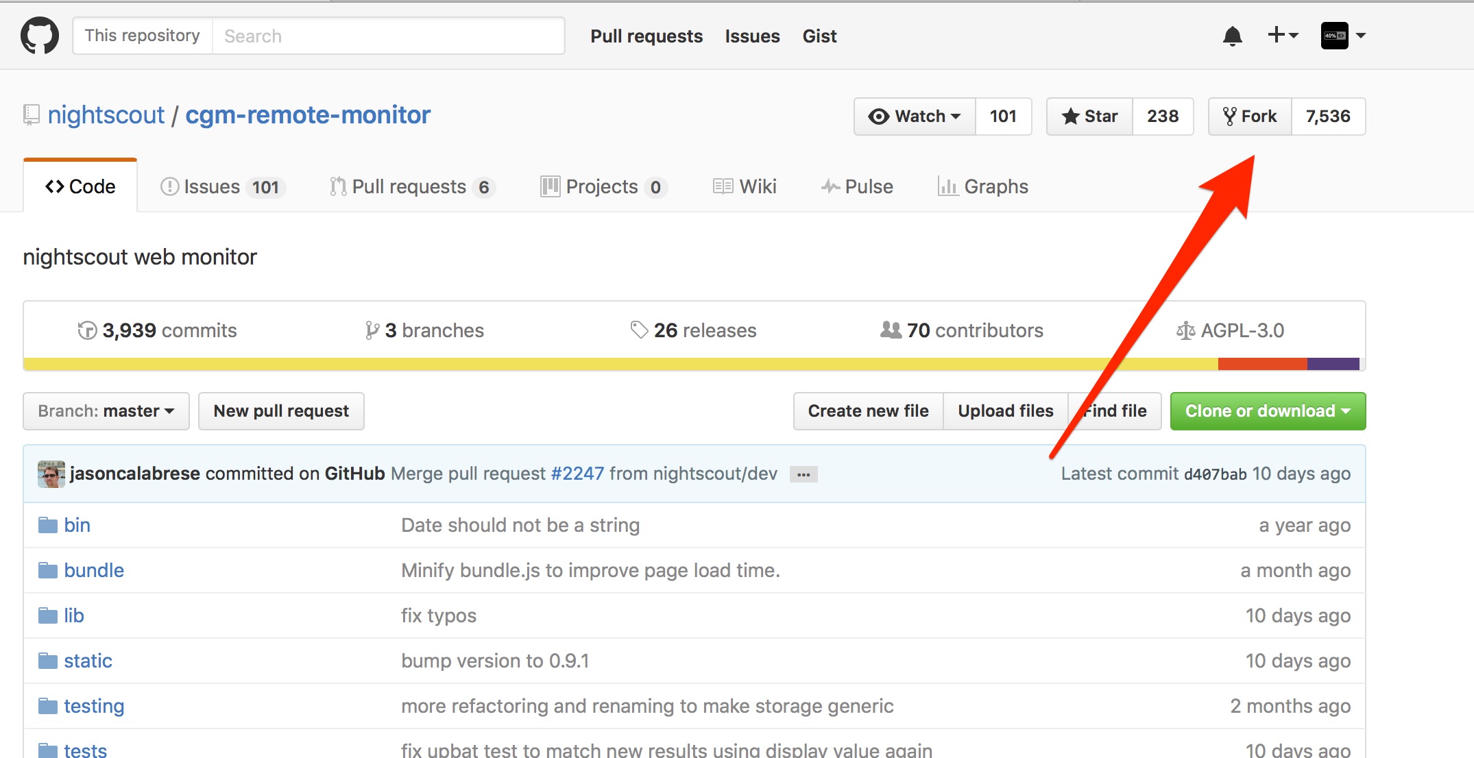The image size is (1474, 758).
Task: Open the plus create-new dropdown
Action: [1282, 35]
